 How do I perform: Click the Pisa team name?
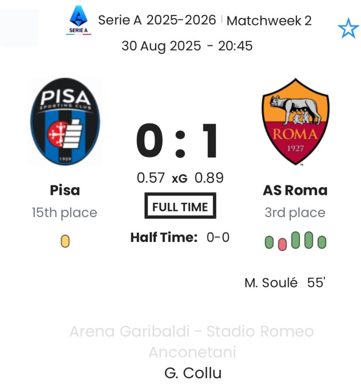[65, 190]
